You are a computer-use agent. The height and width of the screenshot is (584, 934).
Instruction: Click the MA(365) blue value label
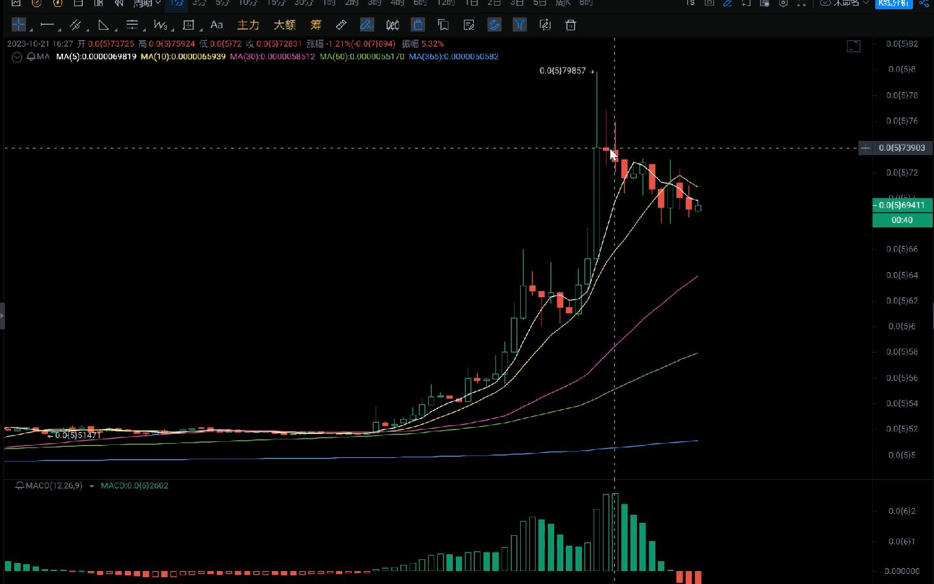(453, 56)
